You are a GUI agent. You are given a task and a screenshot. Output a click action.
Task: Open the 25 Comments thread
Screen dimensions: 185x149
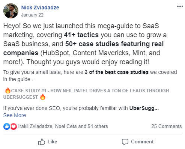click(167, 126)
